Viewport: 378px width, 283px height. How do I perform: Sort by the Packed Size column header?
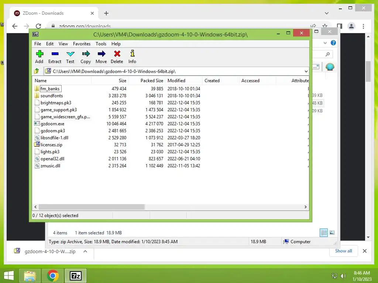(x=147, y=81)
